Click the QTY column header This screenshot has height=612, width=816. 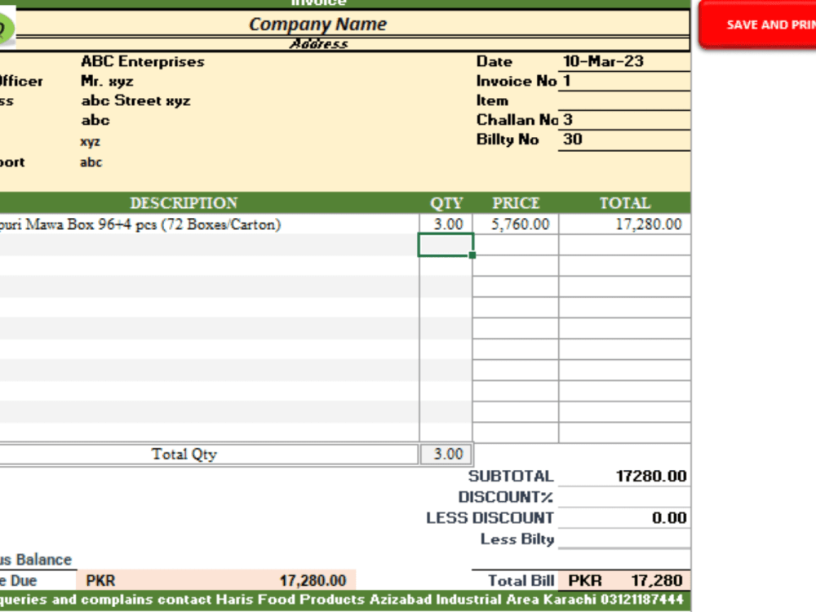click(x=446, y=203)
